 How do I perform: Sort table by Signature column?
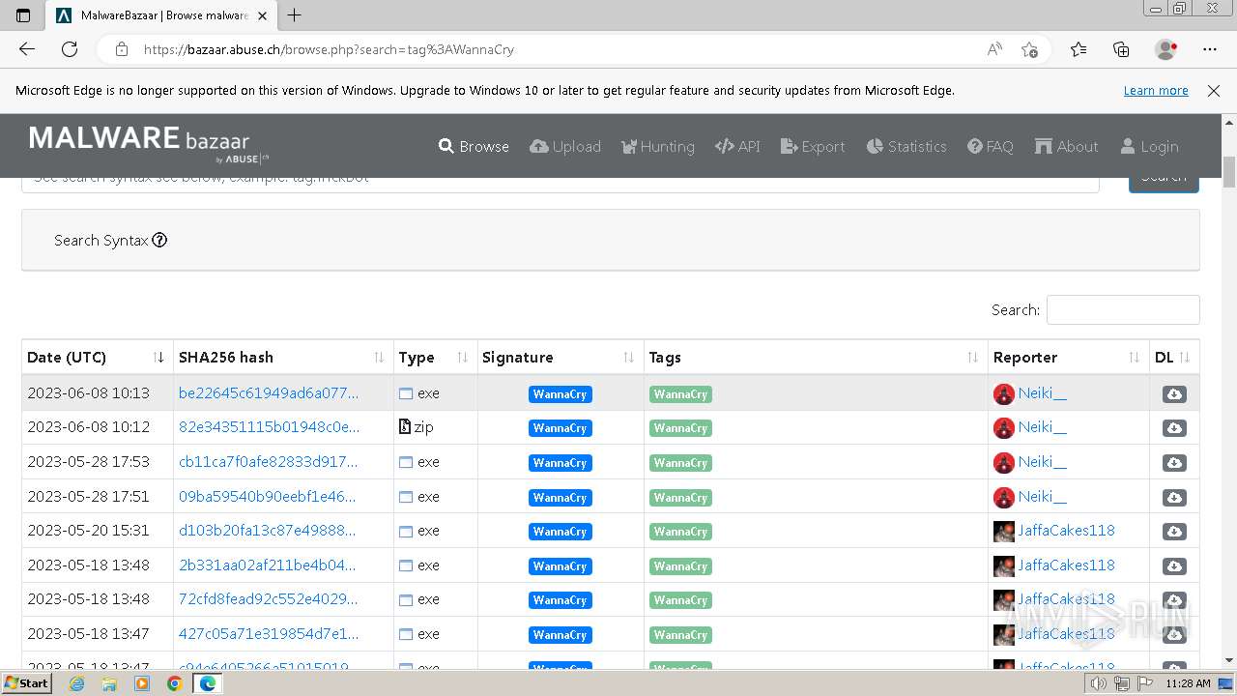561,357
